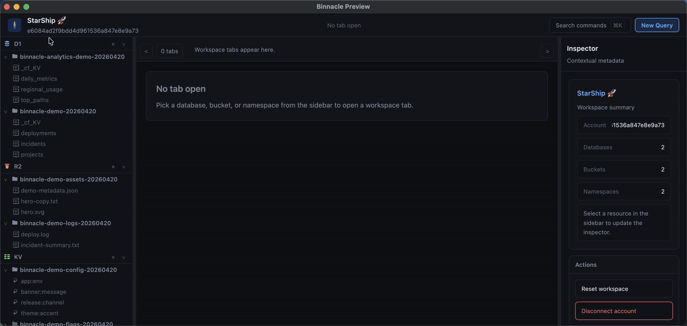Click the key icon beside banner:message
The height and width of the screenshot is (326, 687).
16,292
